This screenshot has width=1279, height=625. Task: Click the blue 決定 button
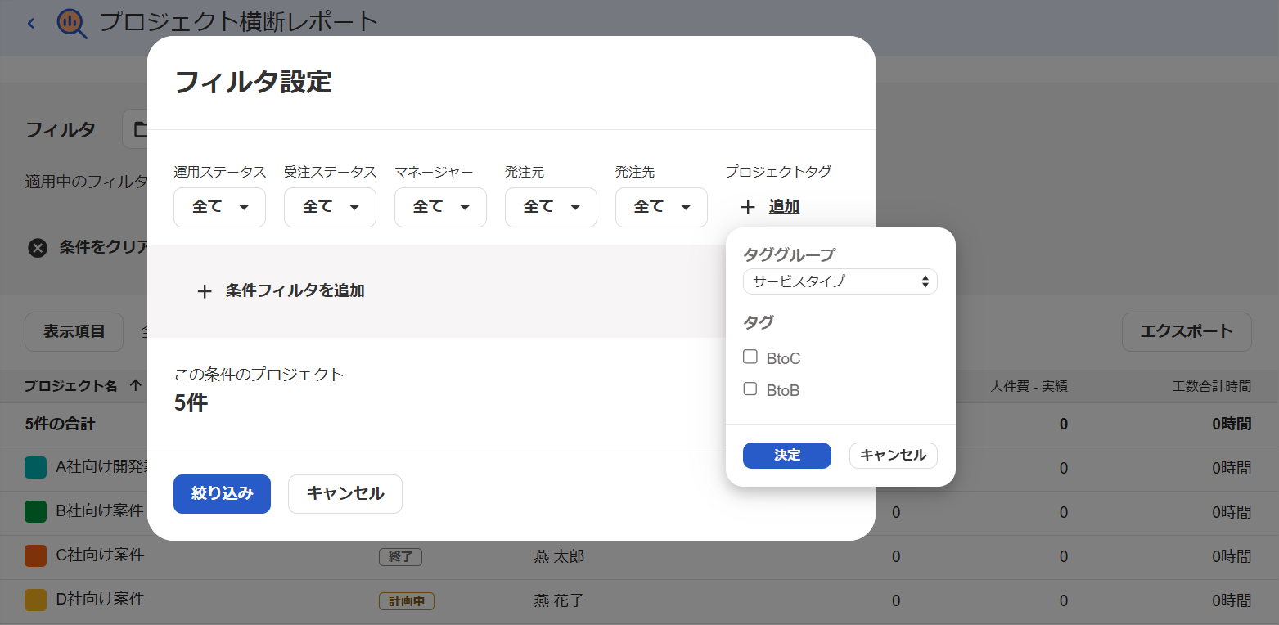[x=787, y=456]
